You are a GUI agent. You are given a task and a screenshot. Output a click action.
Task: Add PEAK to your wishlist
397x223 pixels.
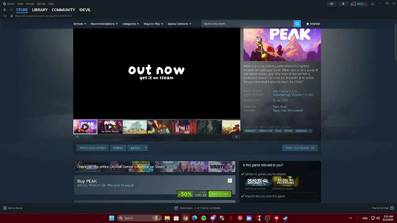[92, 148]
